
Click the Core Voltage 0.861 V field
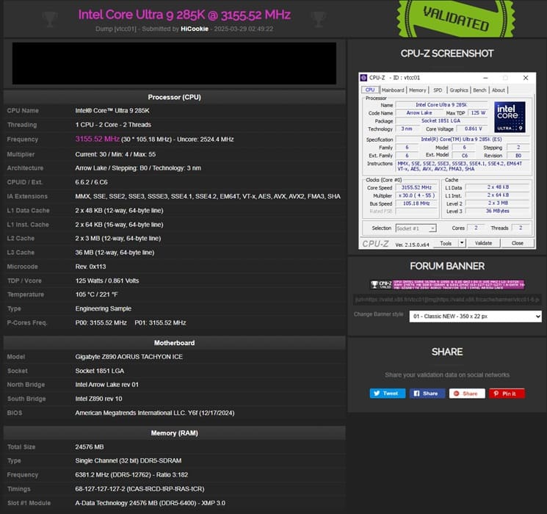[473, 128]
